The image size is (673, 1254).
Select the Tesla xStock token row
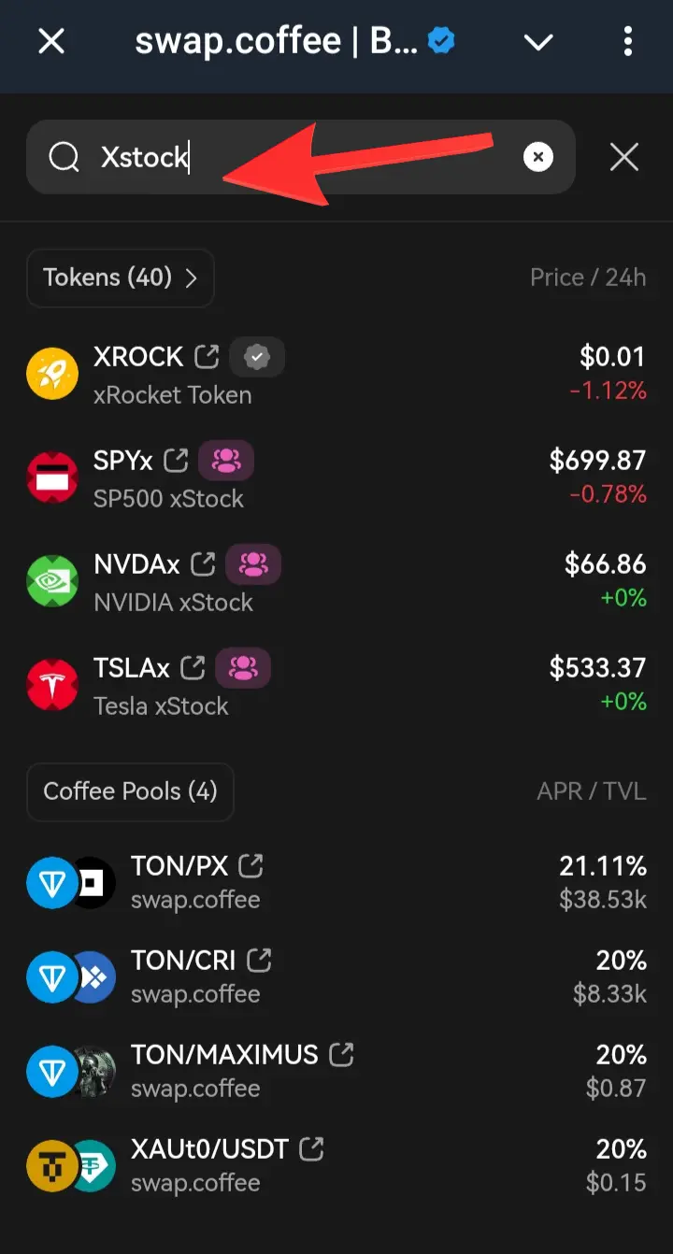click(336, 685)
